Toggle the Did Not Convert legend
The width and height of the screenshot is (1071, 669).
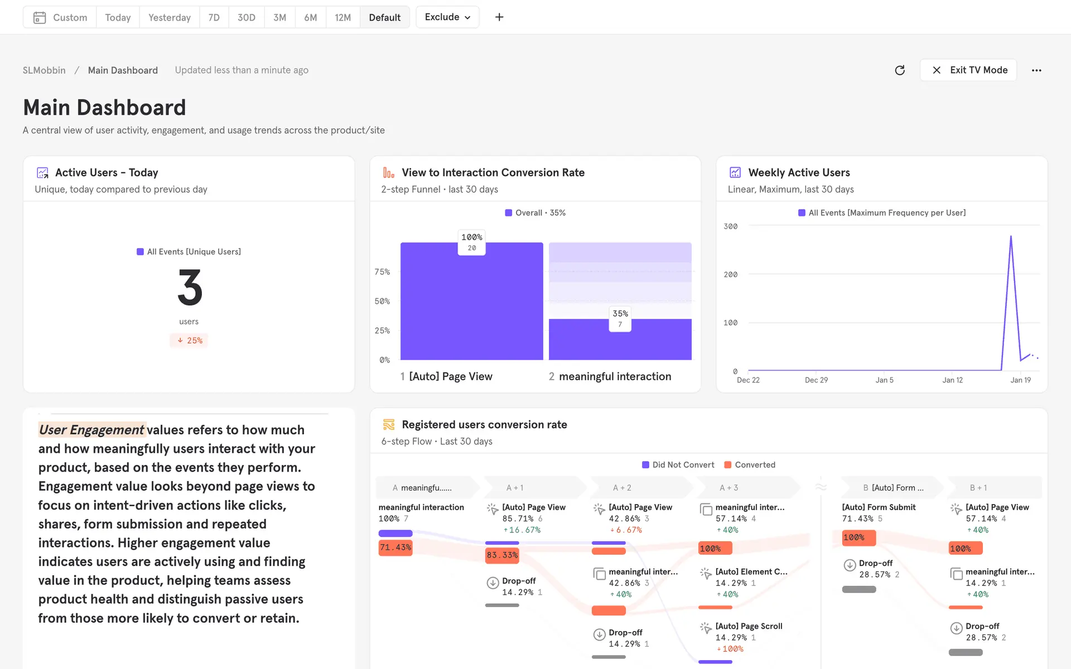pyautogui.click(x=677, y=465)
